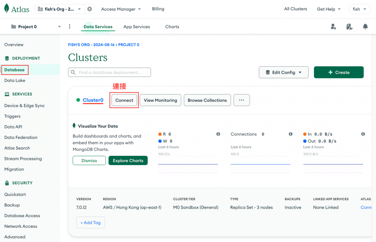
Task: Switch to the App Services tab
Action: point(137,26)
